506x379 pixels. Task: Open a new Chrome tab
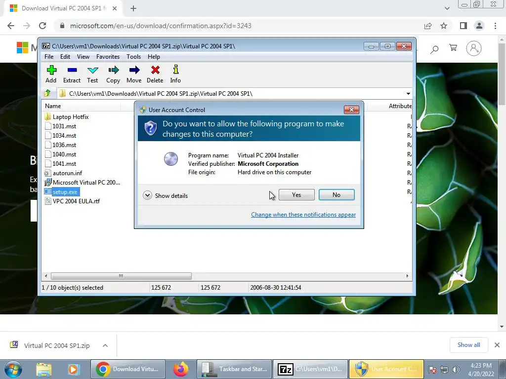133,8
